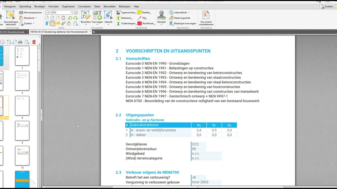Select the Markeren highlight tool
This screenshot has height=189, width=337.
[x=124, y=18]
